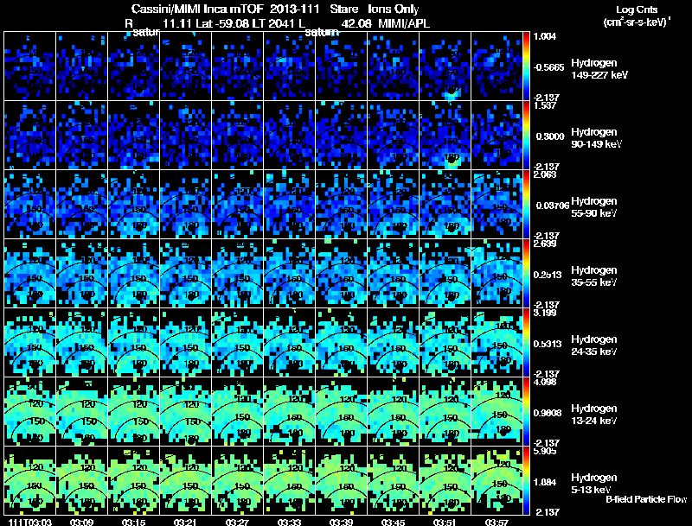Click the Hydrogen 90-149 keV label
This screenshot has height=526, width=692.
[x=596, y=138]
